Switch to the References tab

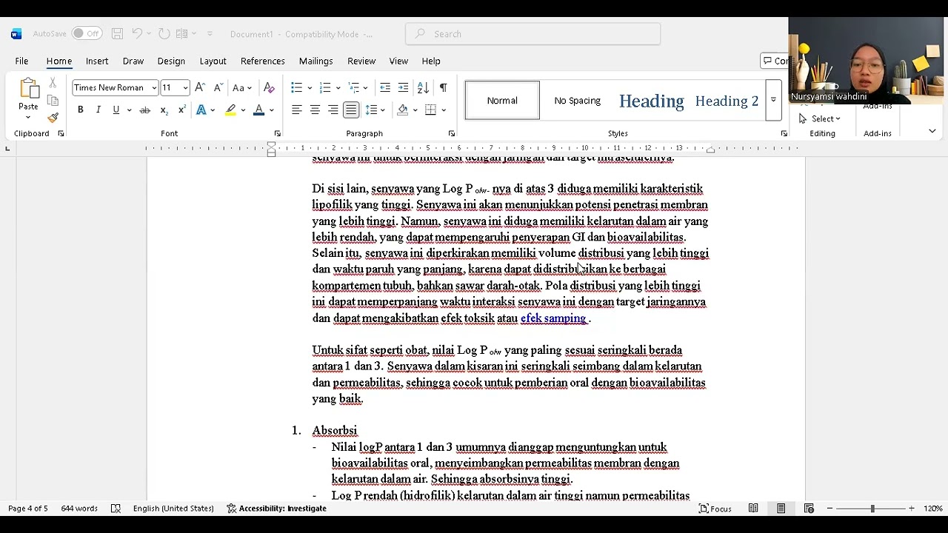coord(263,61)
